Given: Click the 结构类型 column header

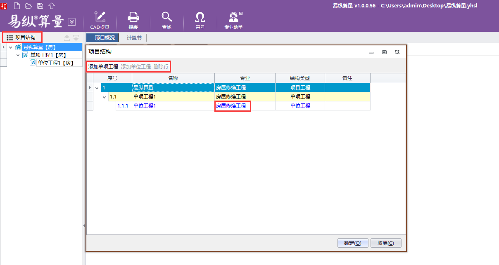Looking at the screenshot, I should (300, 78).
